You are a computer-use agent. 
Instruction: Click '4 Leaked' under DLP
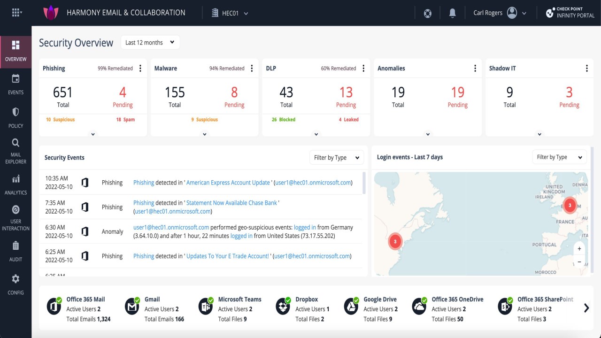pos(348,120)
